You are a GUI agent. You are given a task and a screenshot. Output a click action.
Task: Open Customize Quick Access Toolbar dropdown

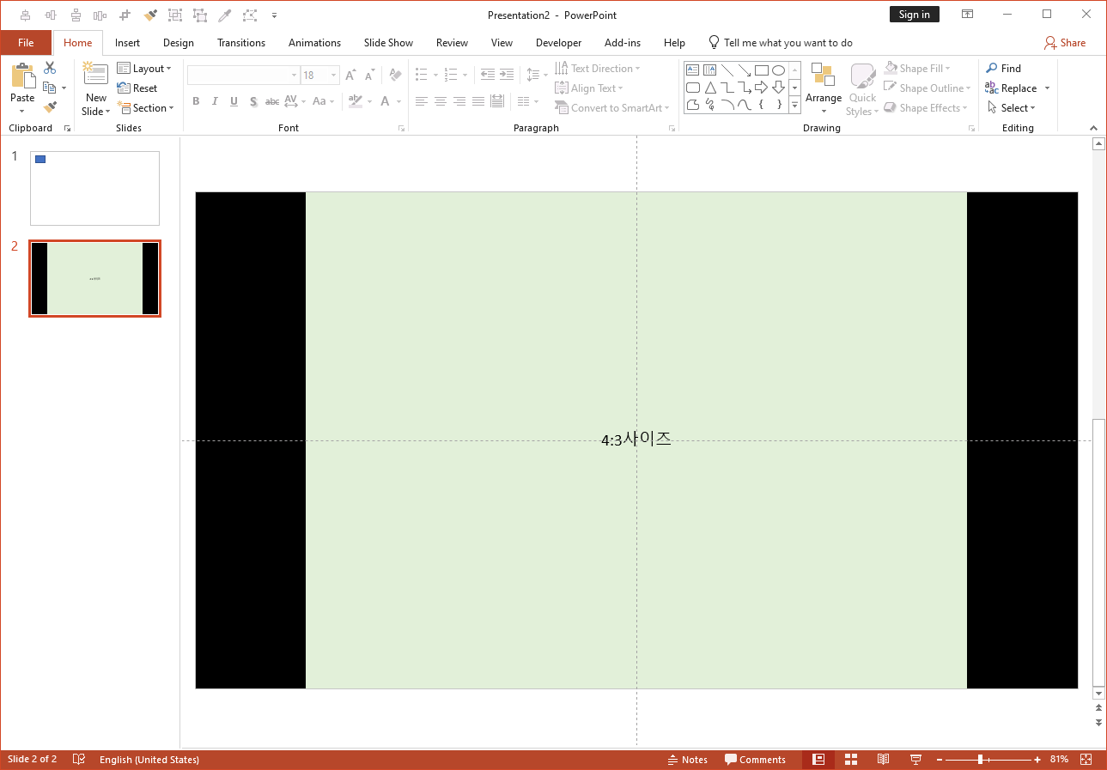[x=274, y=15]
